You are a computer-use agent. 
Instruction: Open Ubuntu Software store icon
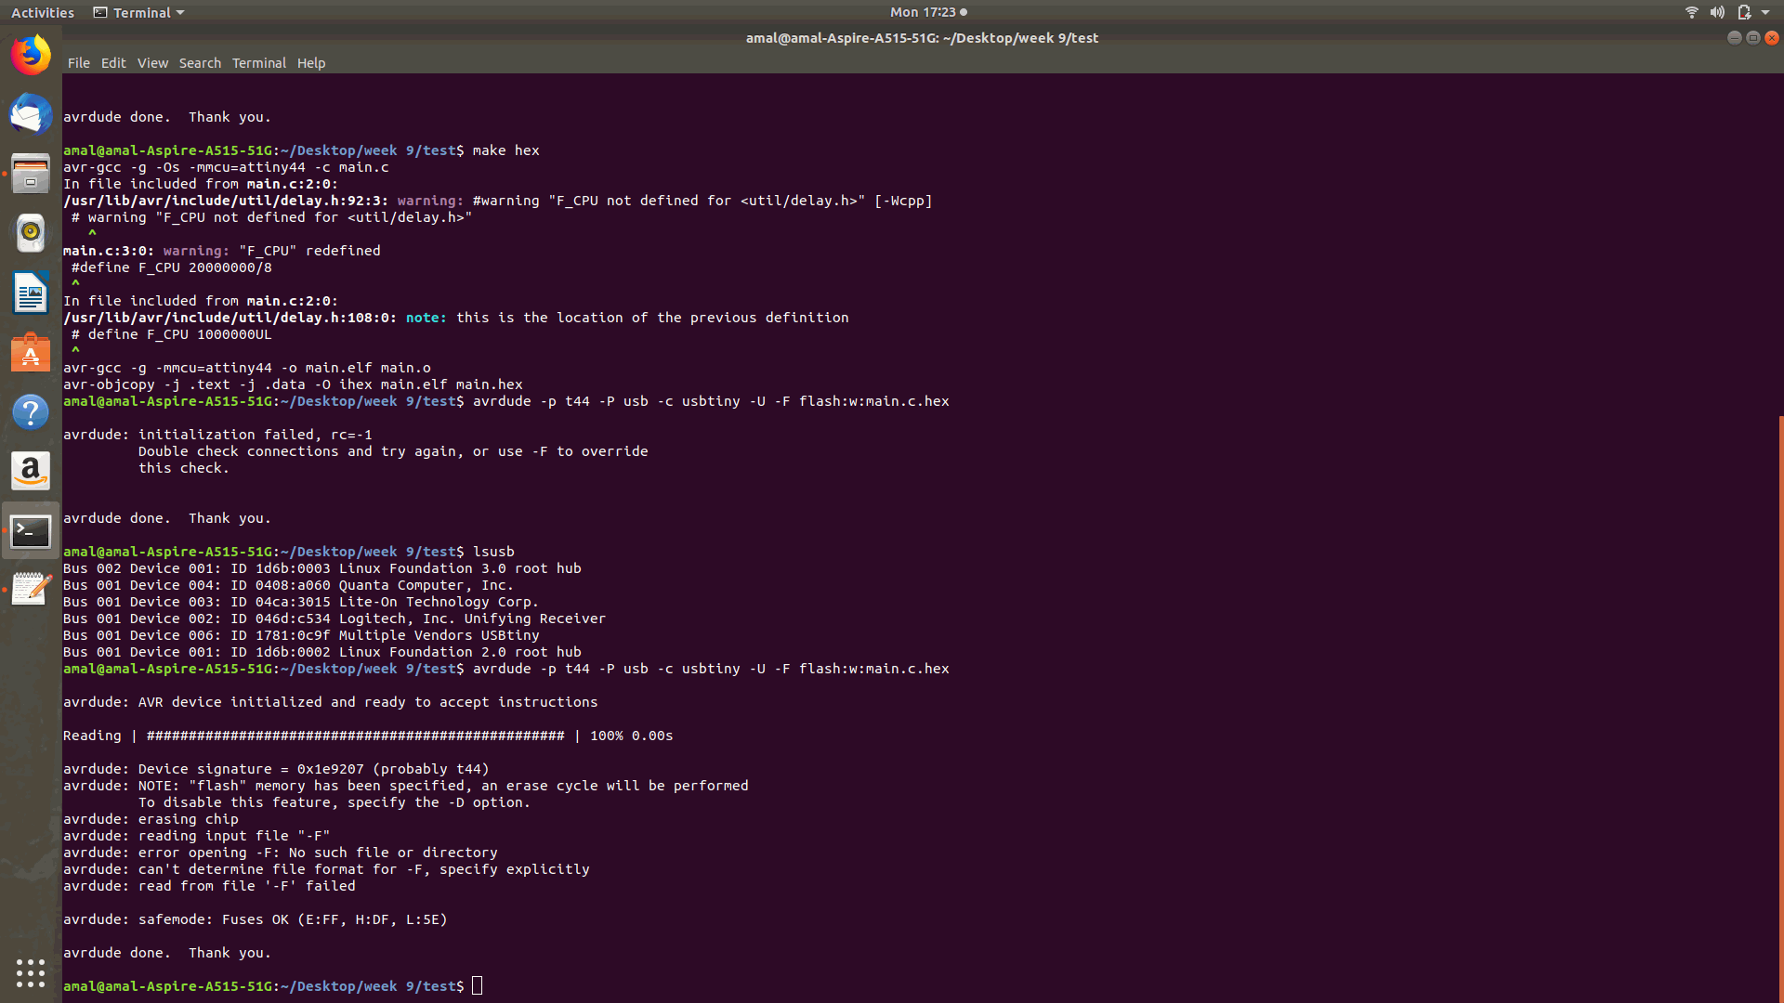31,353
